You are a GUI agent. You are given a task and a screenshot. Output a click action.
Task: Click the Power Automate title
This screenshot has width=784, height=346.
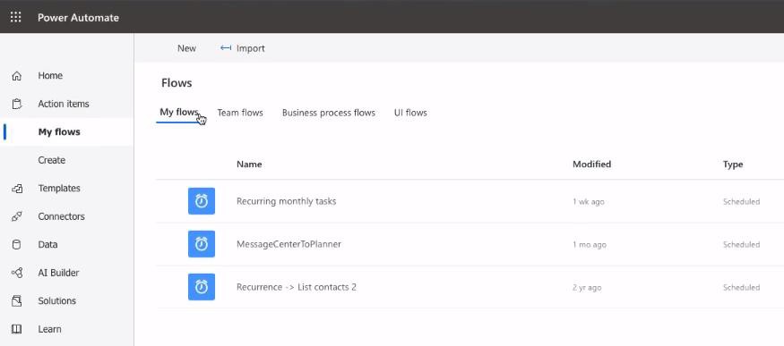pos(79,18)
